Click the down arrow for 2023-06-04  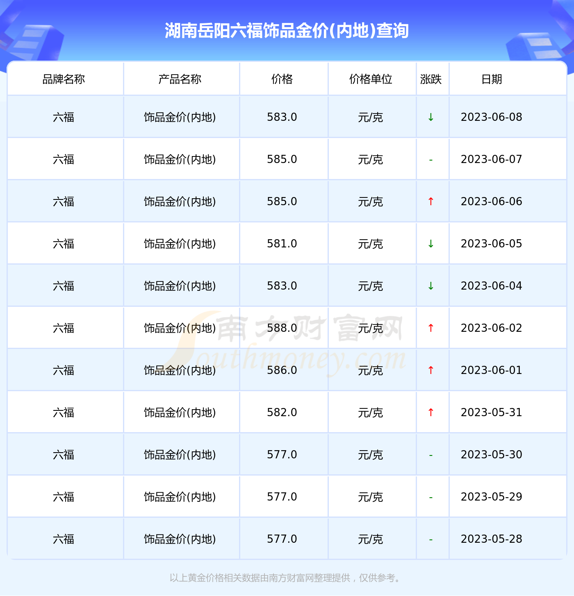tap(431, 286)
